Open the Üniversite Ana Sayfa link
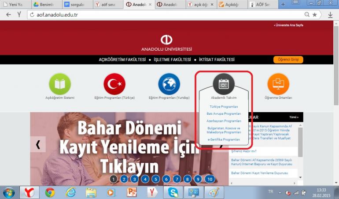The height and width of the screenshot is (199, 339). (288, 25)
